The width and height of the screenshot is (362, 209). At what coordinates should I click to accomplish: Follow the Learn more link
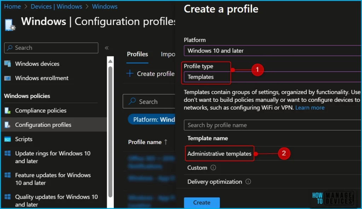click(x=310, y=107)
